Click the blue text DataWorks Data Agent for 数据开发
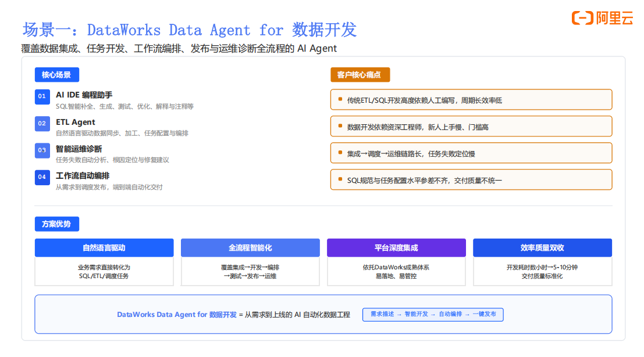The height and width of the screenshot is (357, 644). point(177,315)
